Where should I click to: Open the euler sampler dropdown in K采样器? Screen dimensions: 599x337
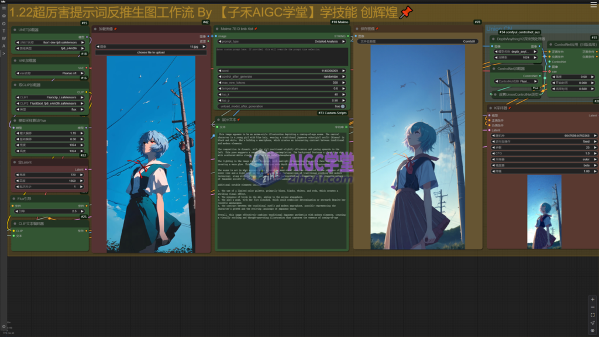point(545,159)
